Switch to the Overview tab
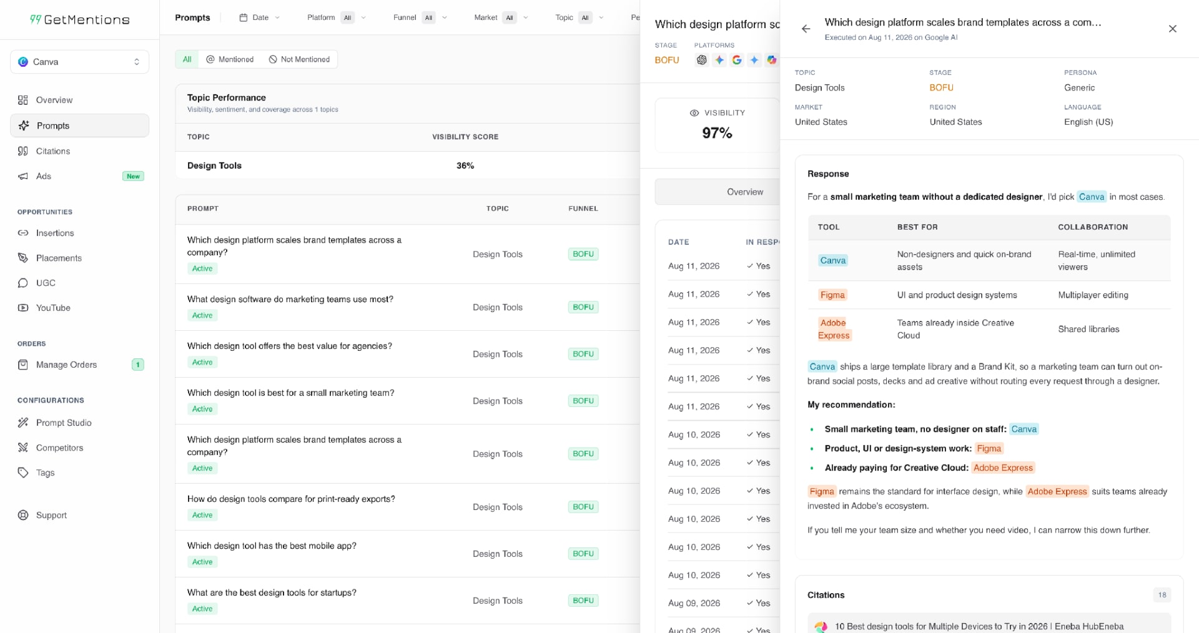This screenshot has width=1199, height=633. pyautogui.click(x=717, y=192)
